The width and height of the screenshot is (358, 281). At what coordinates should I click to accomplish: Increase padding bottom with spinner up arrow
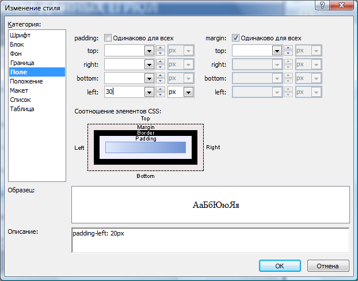161,75
